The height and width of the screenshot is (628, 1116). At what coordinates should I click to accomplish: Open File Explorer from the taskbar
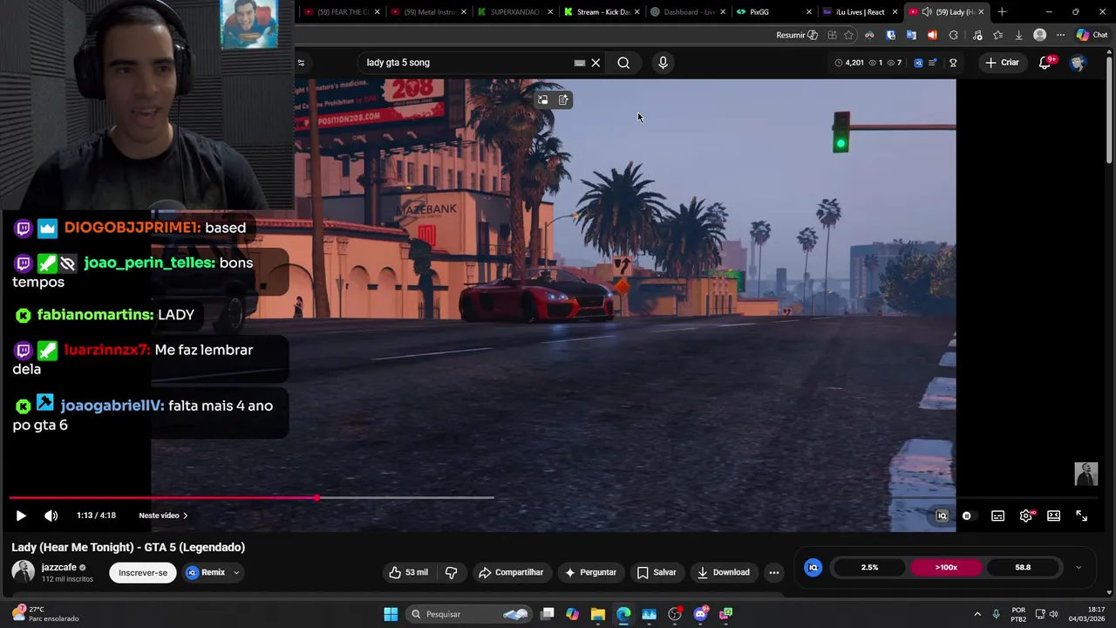tap(598, 614)
